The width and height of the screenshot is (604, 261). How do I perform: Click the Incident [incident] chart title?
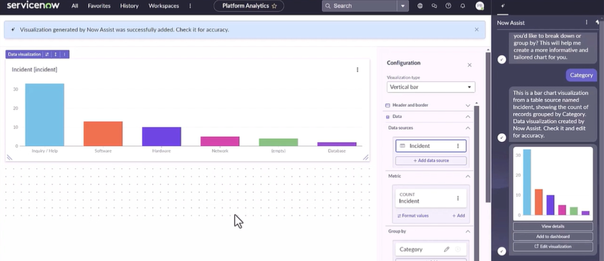(x=35, y=70)
